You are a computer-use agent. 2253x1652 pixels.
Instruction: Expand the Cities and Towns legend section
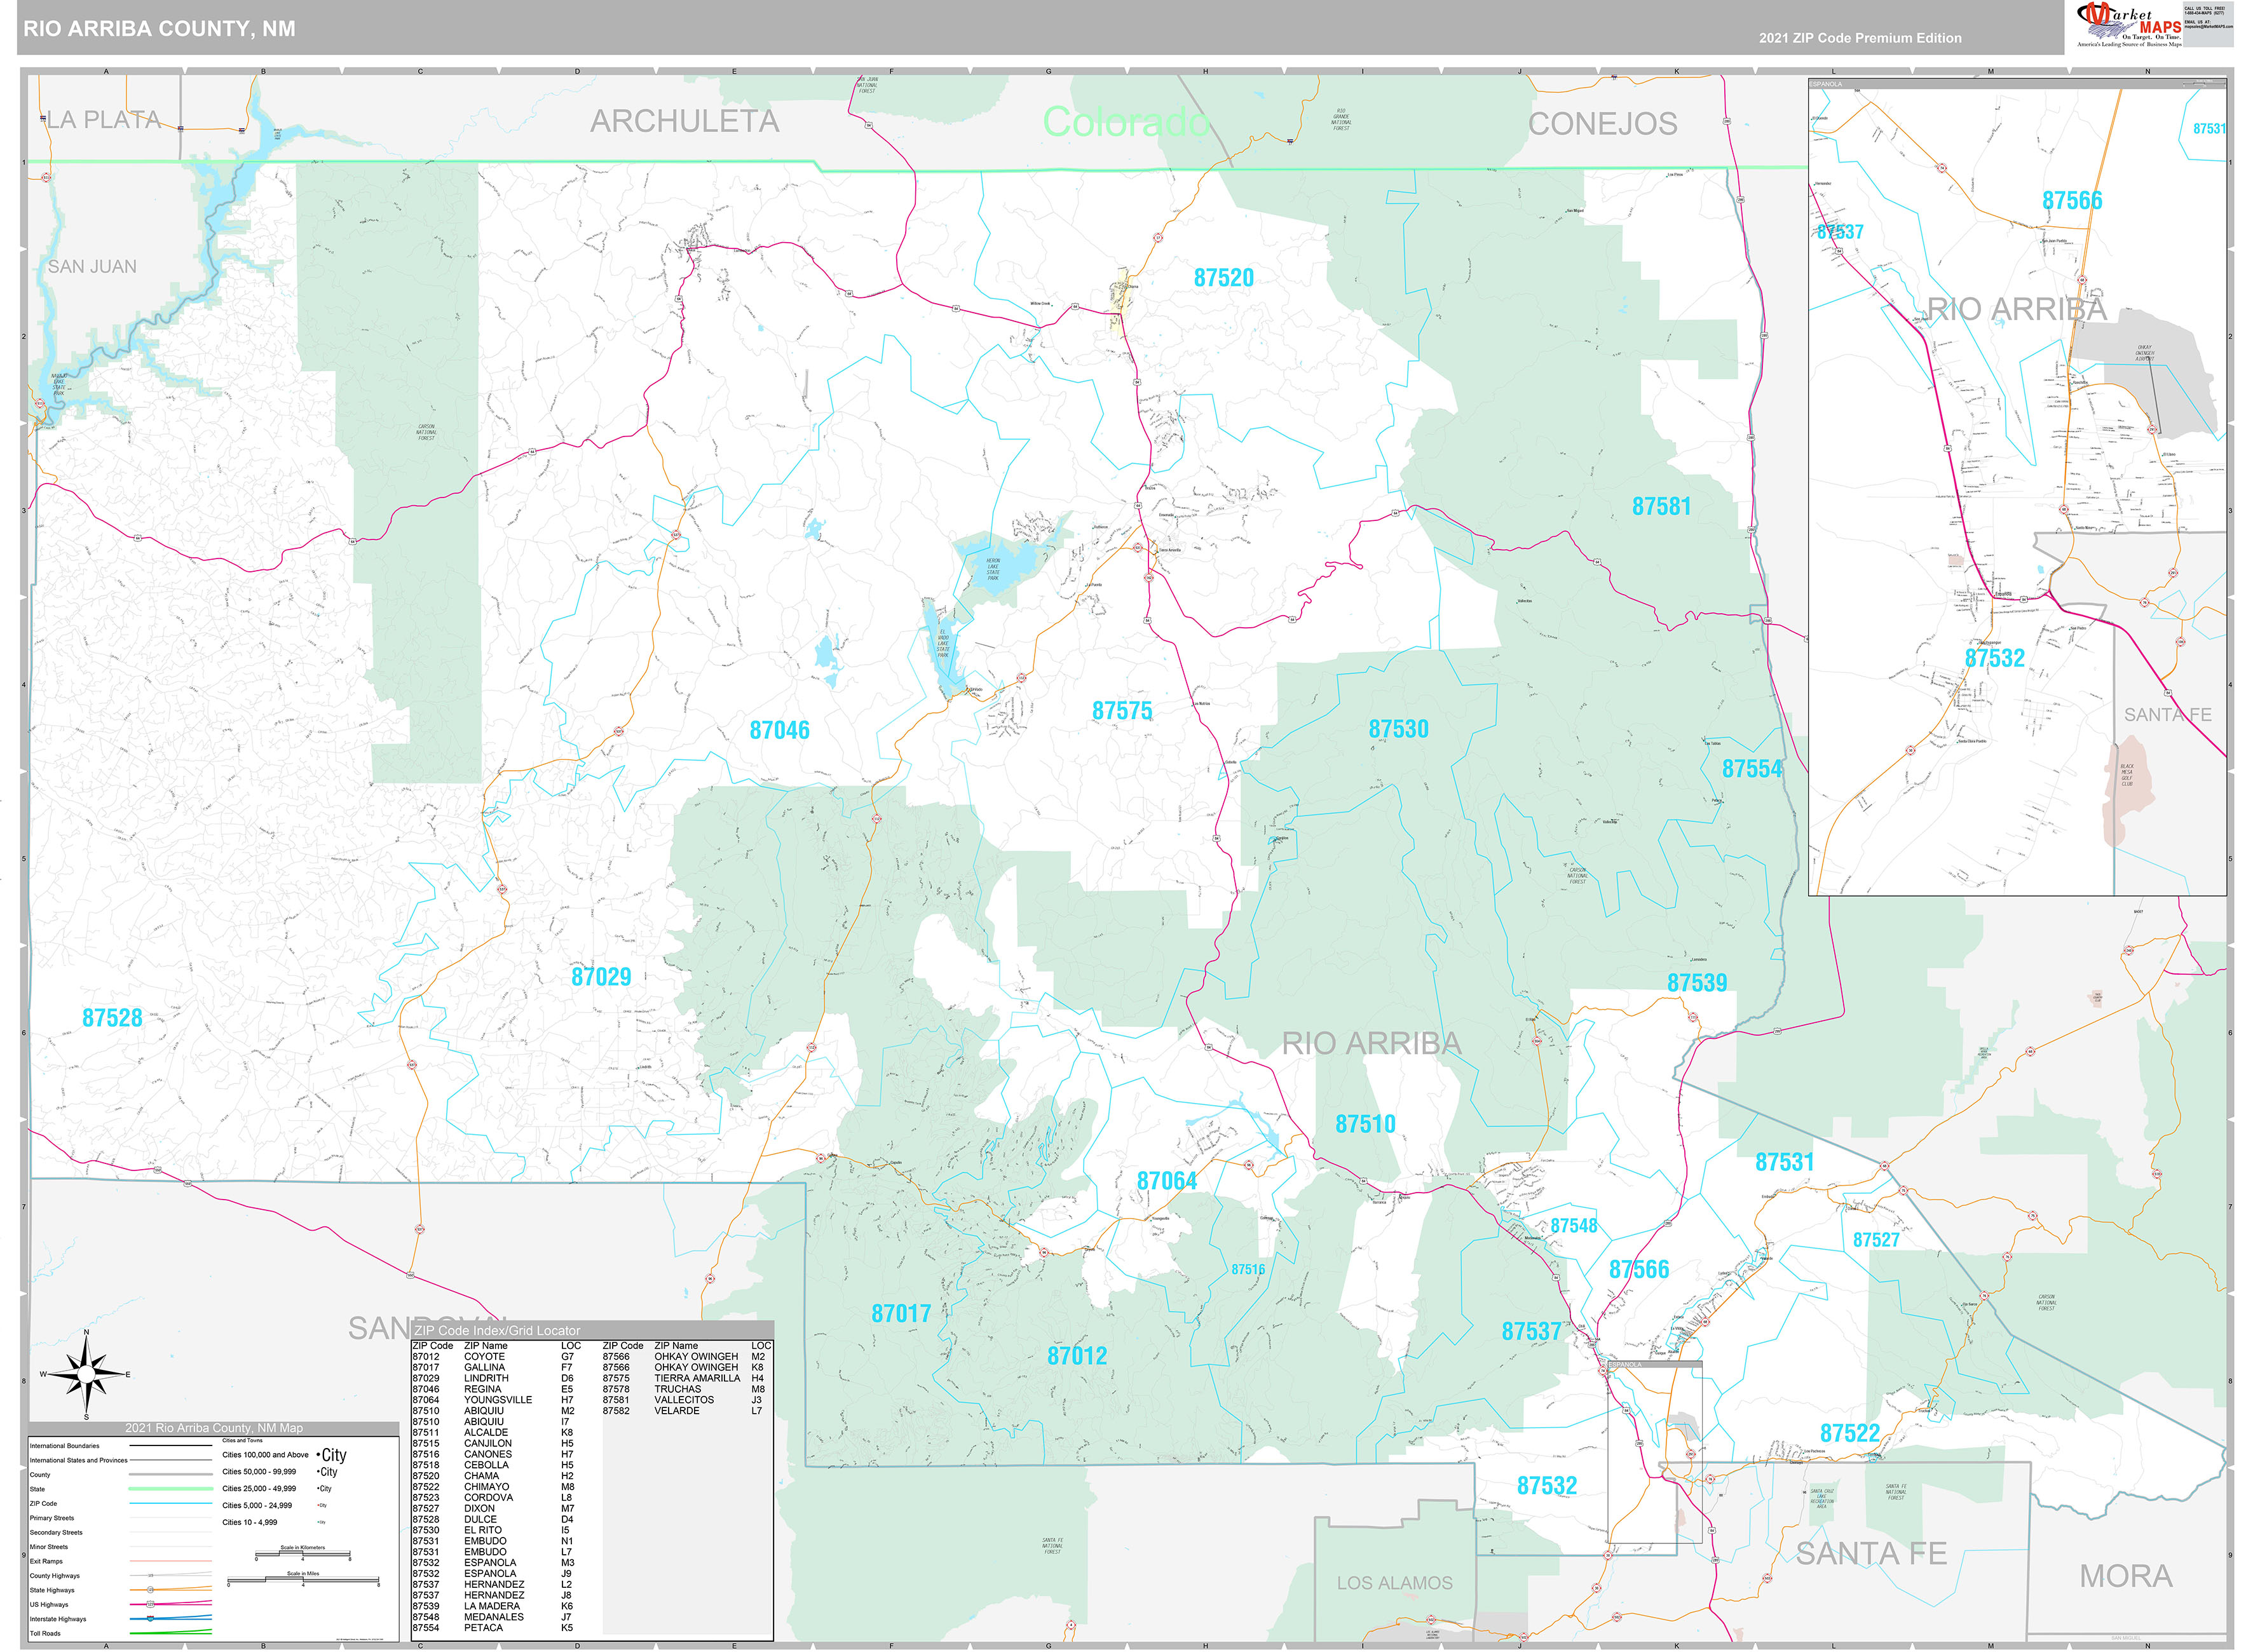pyautogui.click(x=243, y=1441)
